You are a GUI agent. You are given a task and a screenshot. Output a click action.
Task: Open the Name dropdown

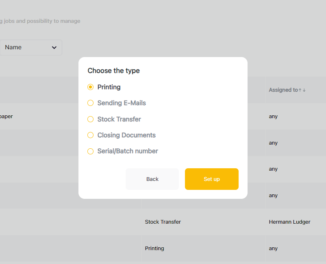pos(31,47)
